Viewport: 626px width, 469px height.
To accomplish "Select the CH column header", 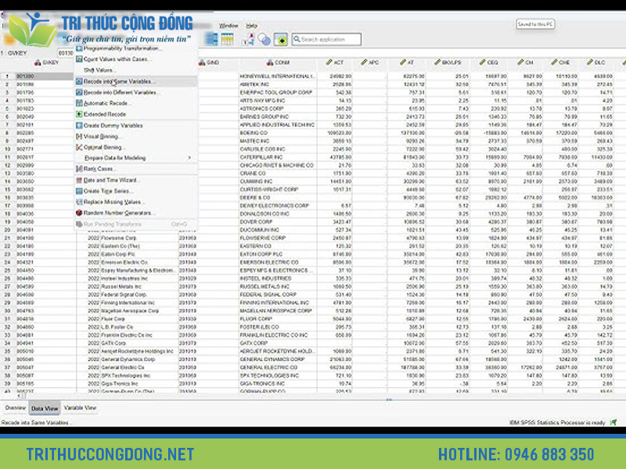I will 525,63.
